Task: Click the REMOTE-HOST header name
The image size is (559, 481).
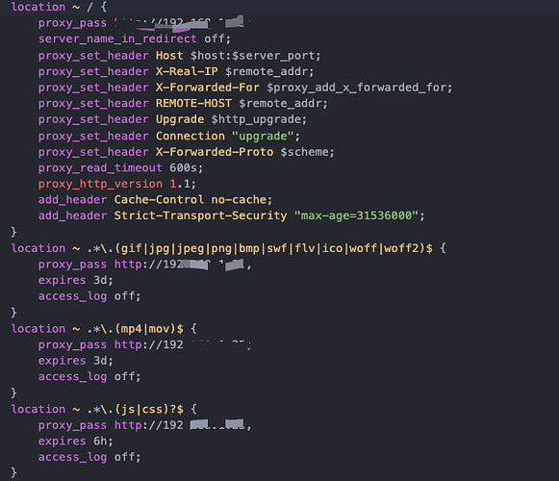Action: (x=193, y=103)
